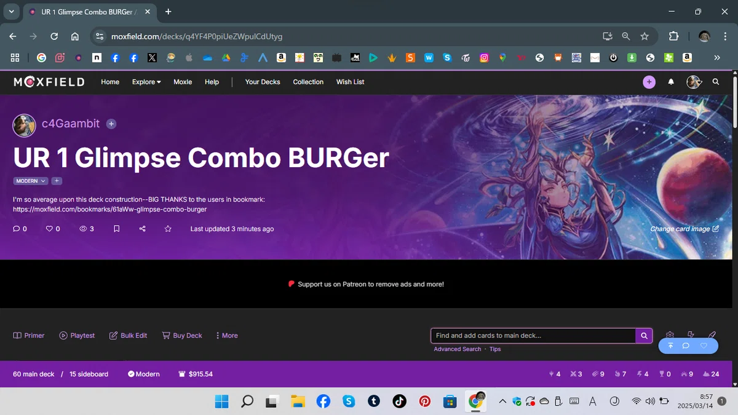This screenshot has width=738, height=415.
Task: Click the views eye counter showing 3
Action: 87,229
